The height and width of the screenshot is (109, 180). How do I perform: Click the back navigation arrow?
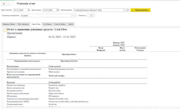[x=3, y=4]
